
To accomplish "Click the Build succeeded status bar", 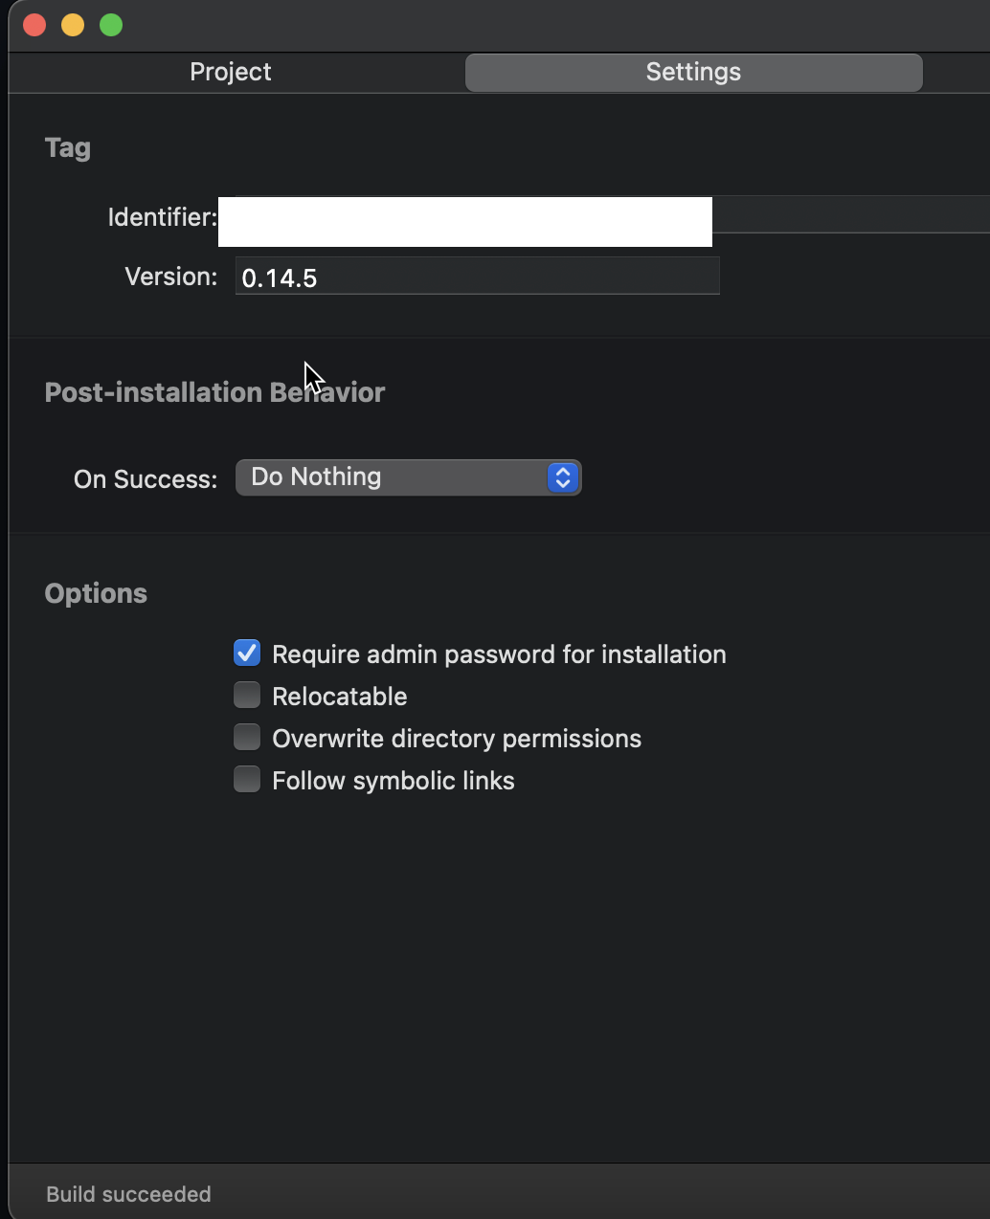I will (x=128, y=1193).
